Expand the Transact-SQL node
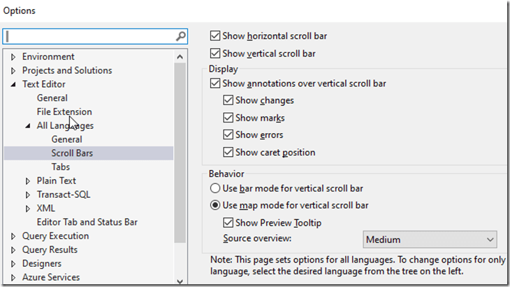 28,194
